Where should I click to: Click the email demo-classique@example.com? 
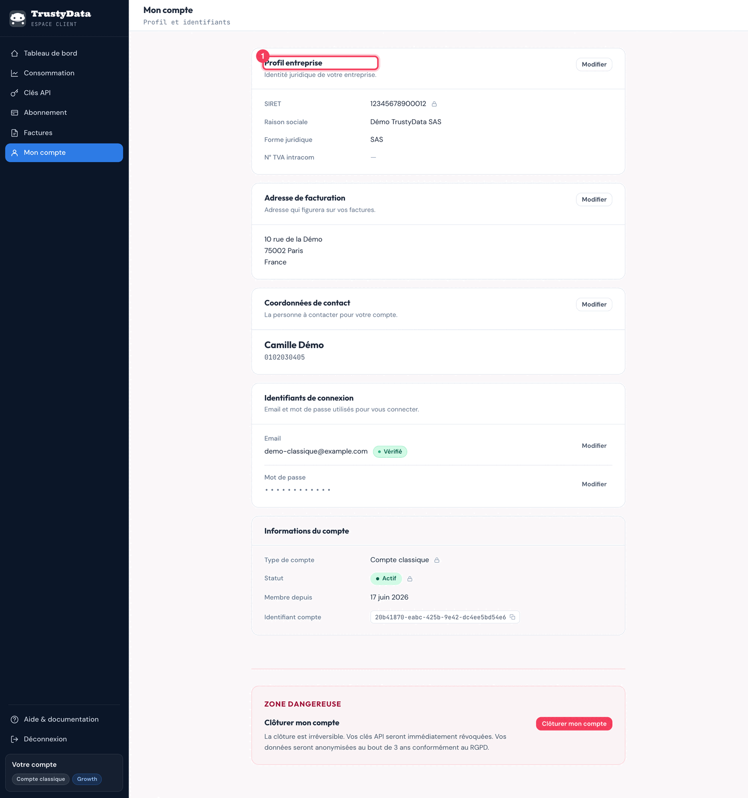pyautogui.click(x=316, y=451)
